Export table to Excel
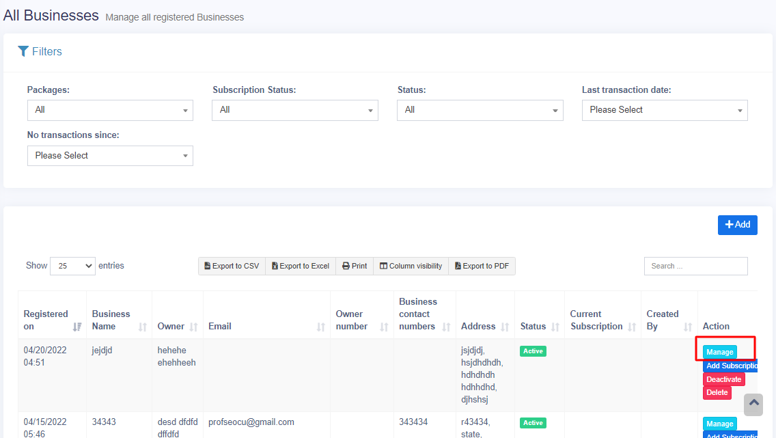Viewport: 776px width, 438px height. (301, 266)
